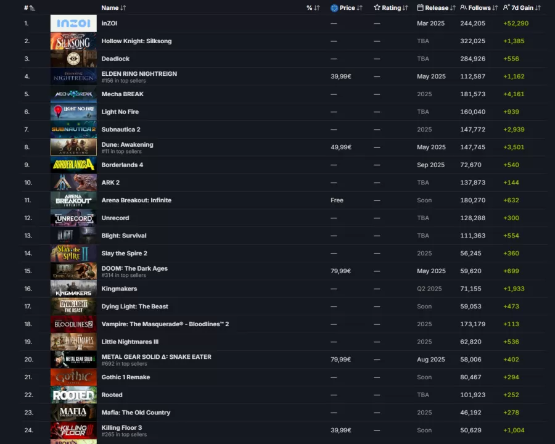555x444 pixels.
Task: Open the Mecha BREAK title link
Action: (123, 94)
